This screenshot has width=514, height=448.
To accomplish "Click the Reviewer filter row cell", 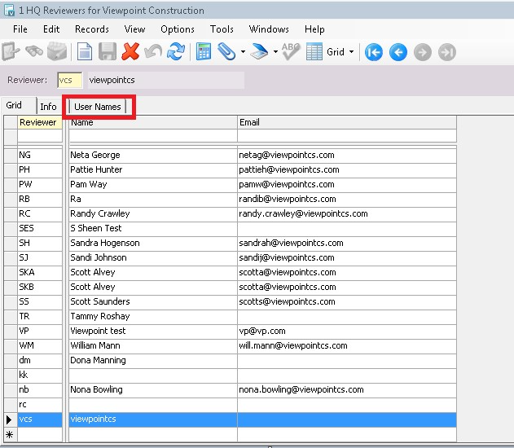I will 40,136.
